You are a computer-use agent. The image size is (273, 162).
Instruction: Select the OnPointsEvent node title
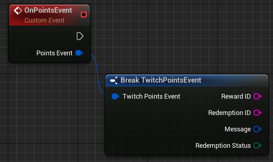[48, 11]
